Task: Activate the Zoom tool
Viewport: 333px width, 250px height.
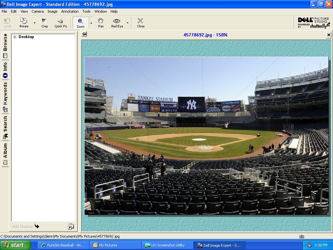Action: tap(81, 23)
